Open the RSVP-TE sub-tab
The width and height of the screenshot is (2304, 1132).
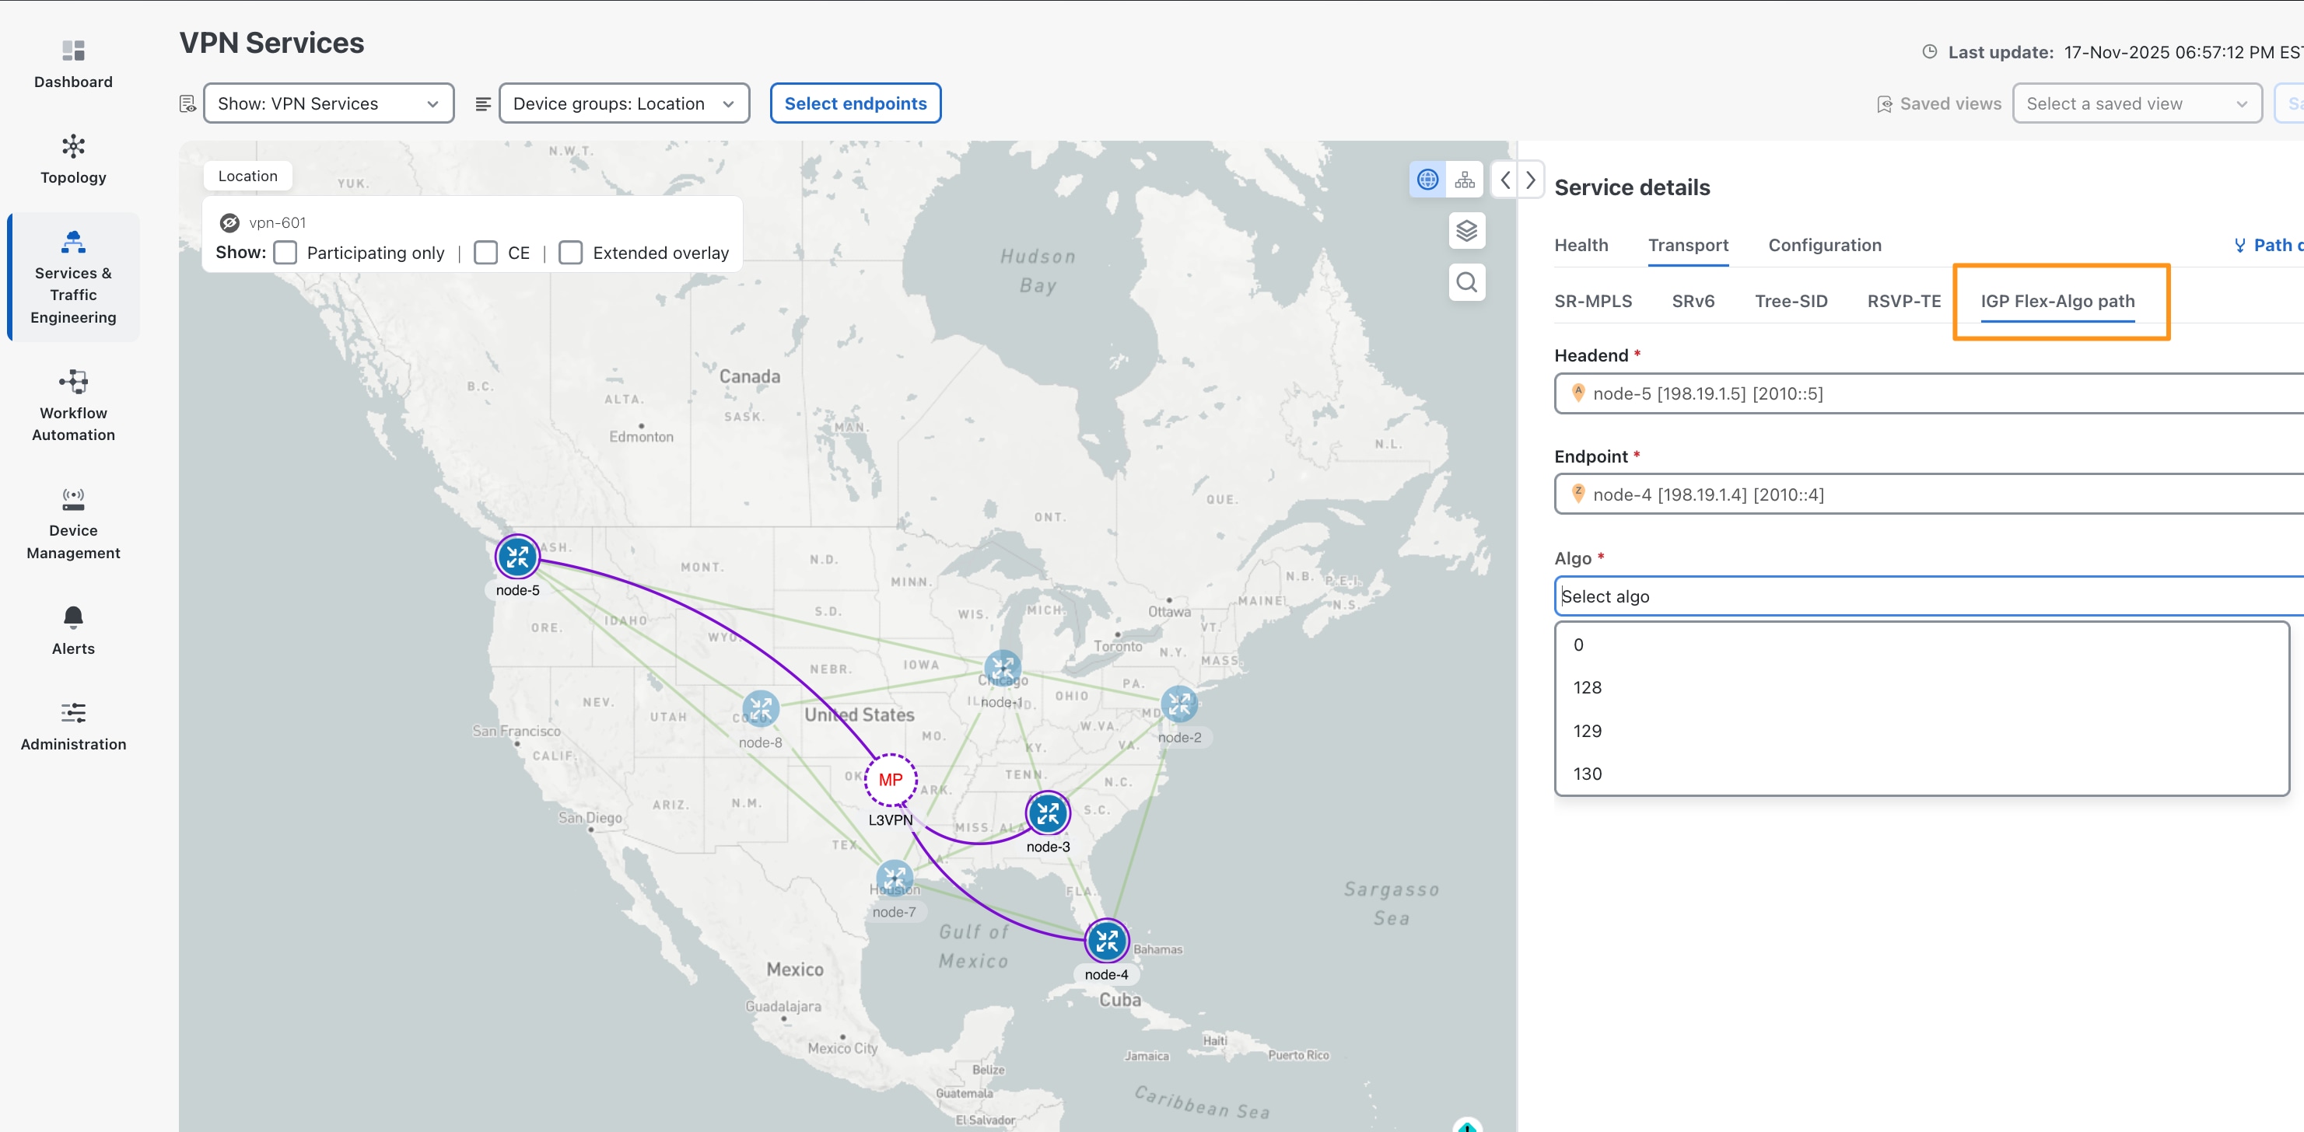(1903, 302)
